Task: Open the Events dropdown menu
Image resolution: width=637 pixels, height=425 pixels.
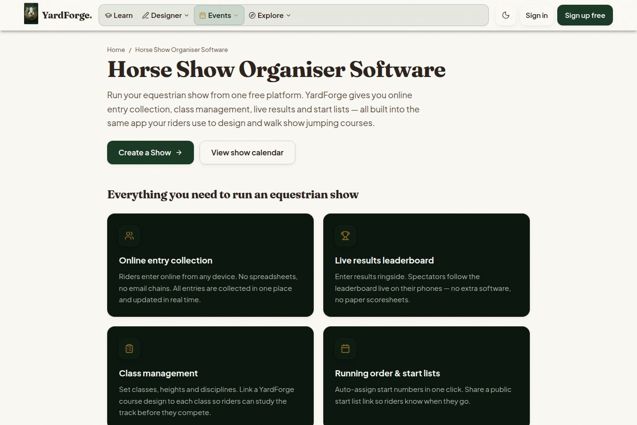Action: 219,15
